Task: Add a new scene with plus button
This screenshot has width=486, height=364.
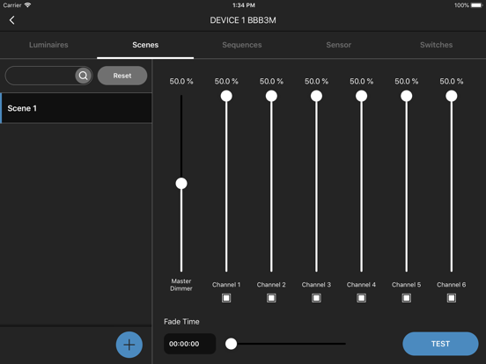Action: [129, 345]
